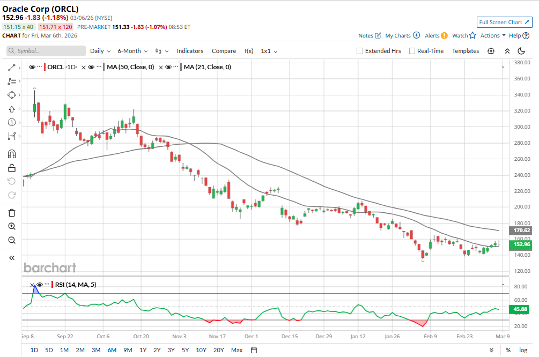Open the Indicators menu
Viewport: 539px width, 357px height.
190,51
